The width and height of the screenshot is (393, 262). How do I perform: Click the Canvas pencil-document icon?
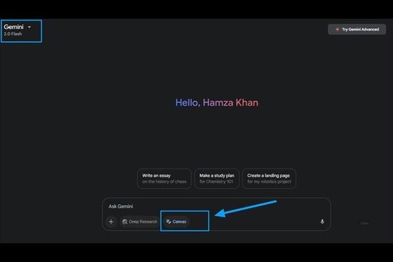tap(168, 222)
